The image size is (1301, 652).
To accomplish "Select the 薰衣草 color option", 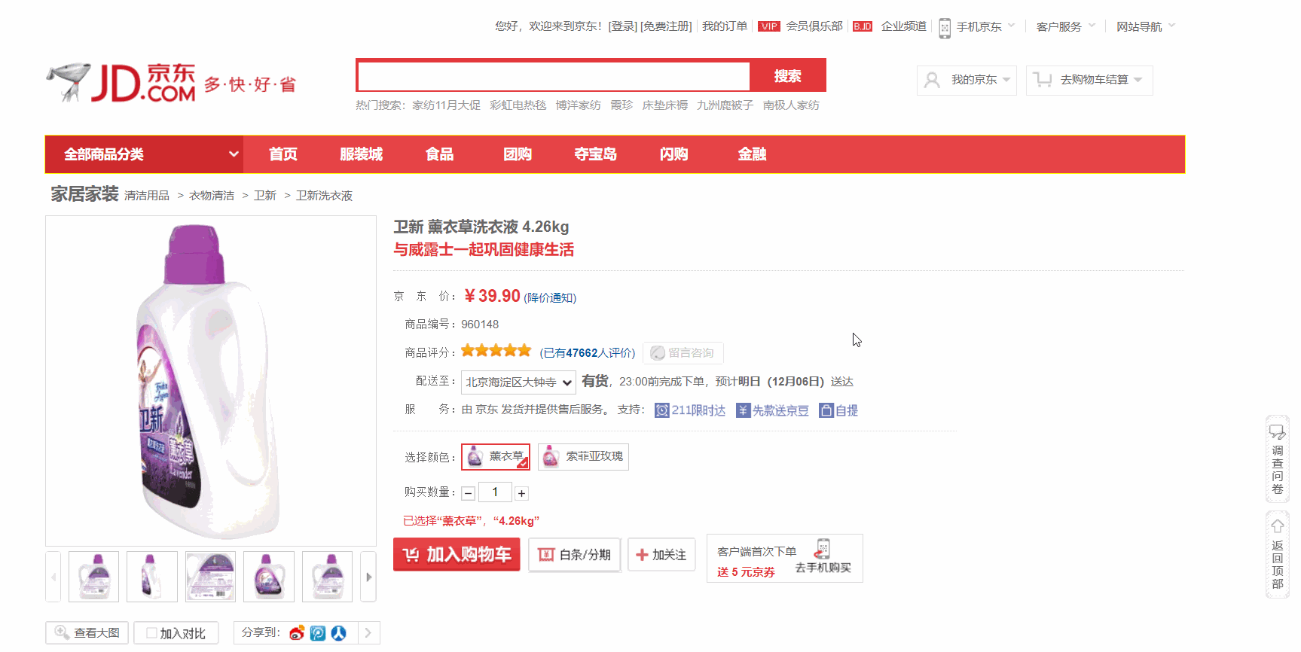I will (x=496, y=457).
